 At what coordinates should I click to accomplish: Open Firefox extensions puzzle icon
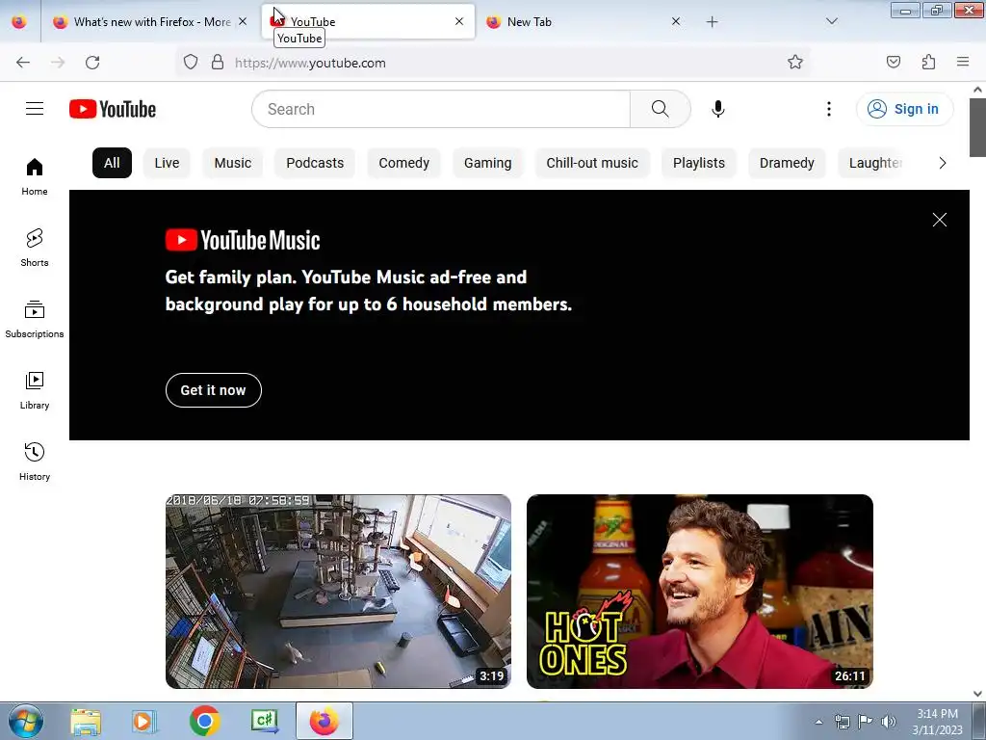pyautogui.click(x=929, y=62)
